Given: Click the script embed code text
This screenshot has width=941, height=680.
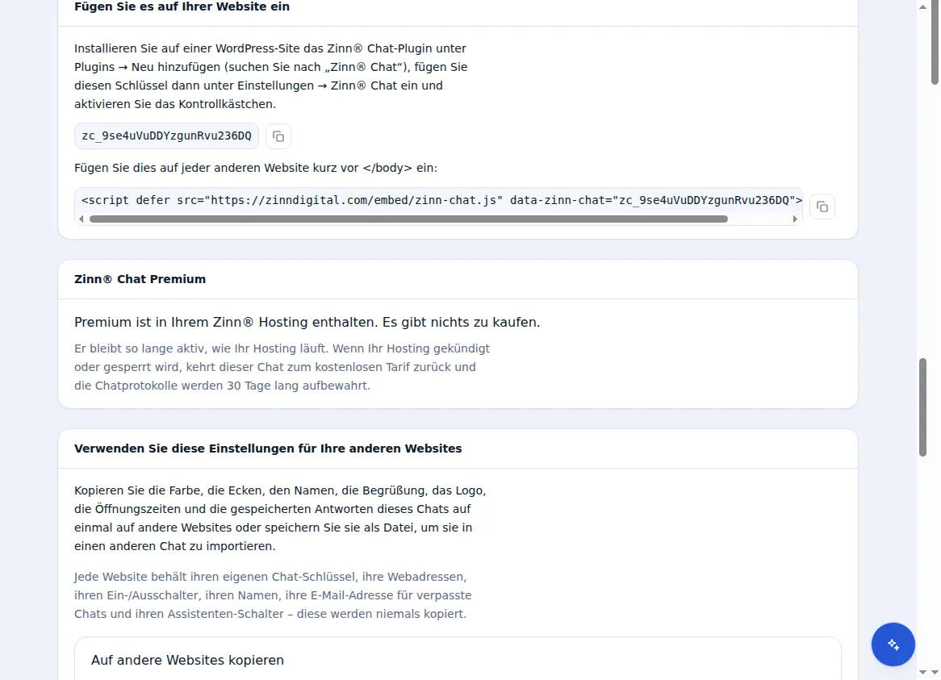Looking at the screenshot, I should click(x=441, y=200).
